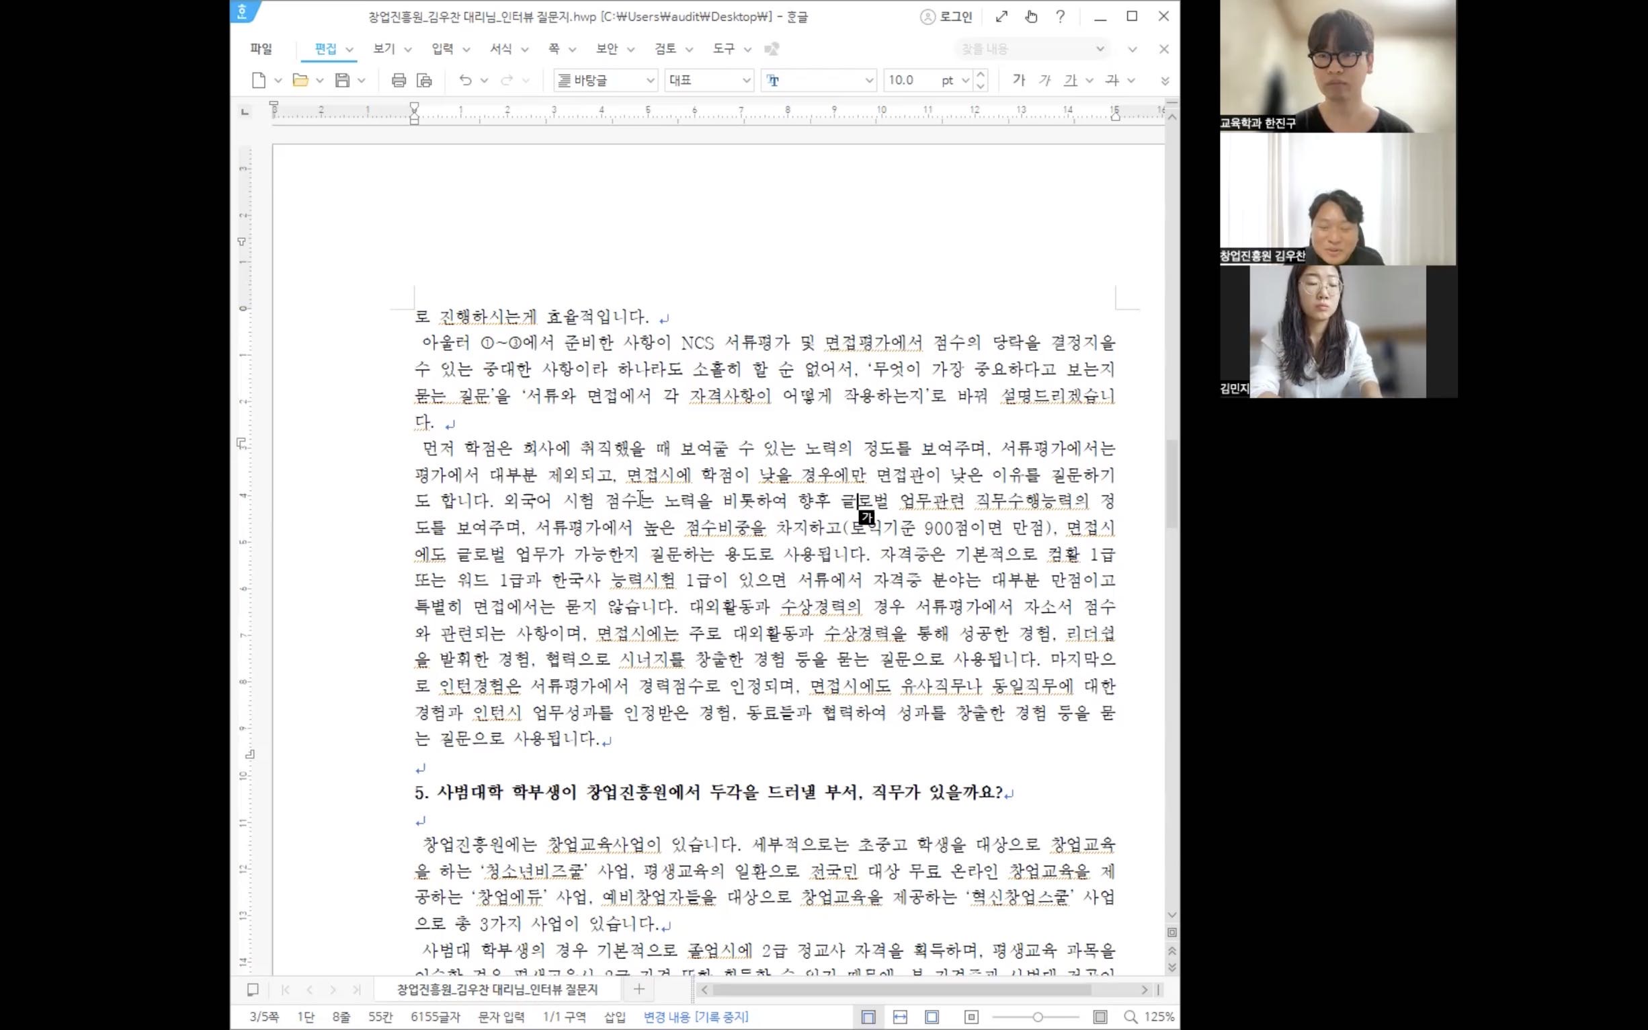Apply strikethrough with the struck 가 icon
The width and height of the screenshot is (1648, 1030).
pyautogui.click(x=1113, y=81)
